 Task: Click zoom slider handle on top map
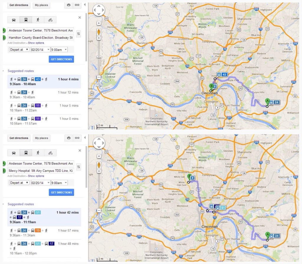click(x=99, y=57)
